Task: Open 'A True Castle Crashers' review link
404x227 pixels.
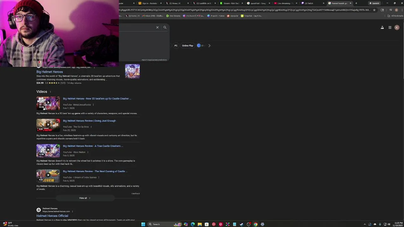Action: tap(93, 146)
